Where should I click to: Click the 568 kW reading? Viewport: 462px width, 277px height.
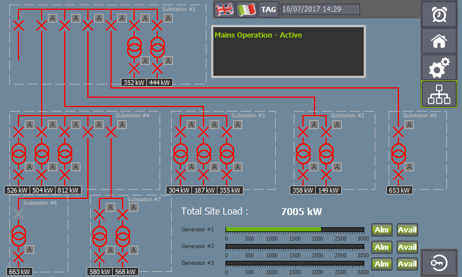125,271
